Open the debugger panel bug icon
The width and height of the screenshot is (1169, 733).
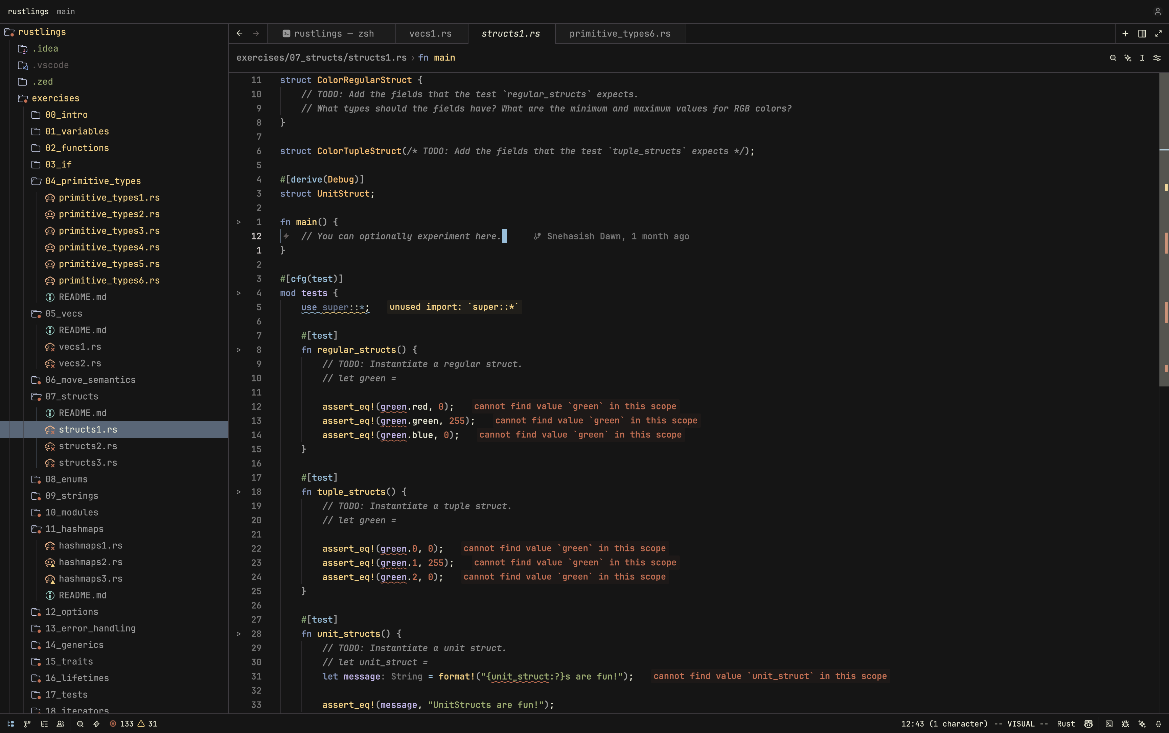[1125, 724]
